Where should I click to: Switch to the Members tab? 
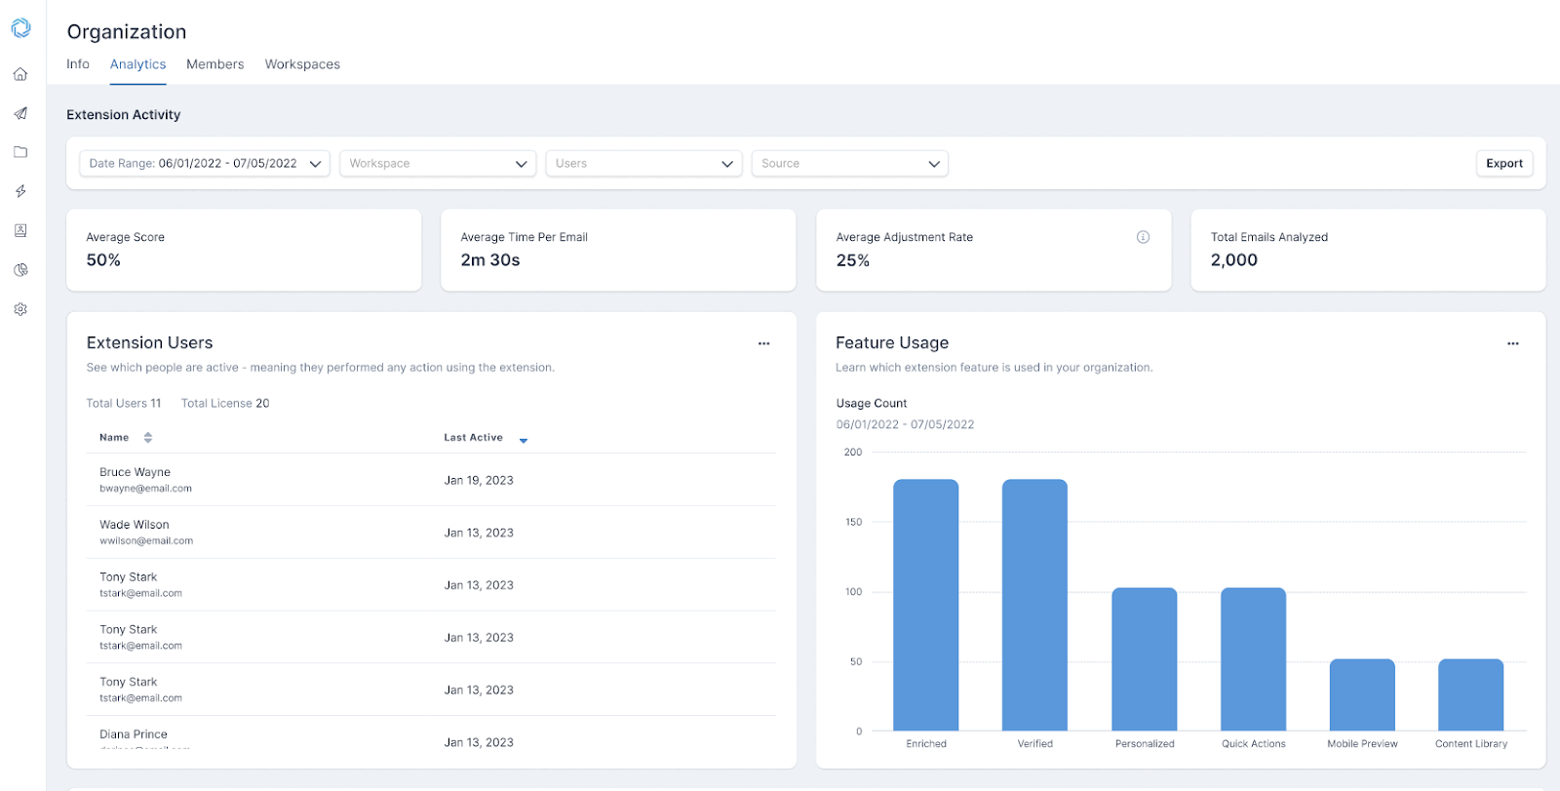click(215, 64)
